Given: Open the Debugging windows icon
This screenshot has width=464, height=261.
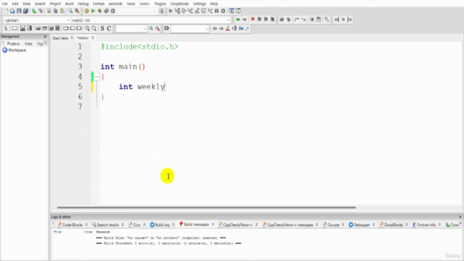Looking at the screenshot, I should coord(231,11).
